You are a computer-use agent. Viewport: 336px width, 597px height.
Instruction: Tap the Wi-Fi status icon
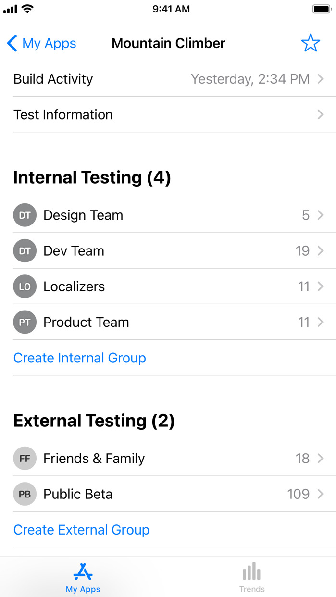[28, 9]
